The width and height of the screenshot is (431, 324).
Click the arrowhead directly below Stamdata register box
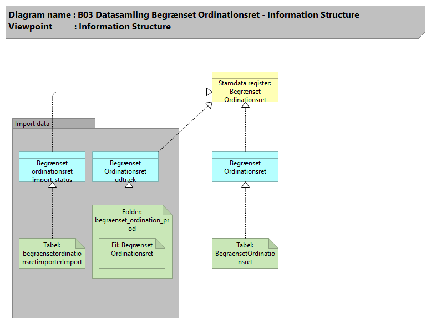pyautogui.click(x=245, y=105)
